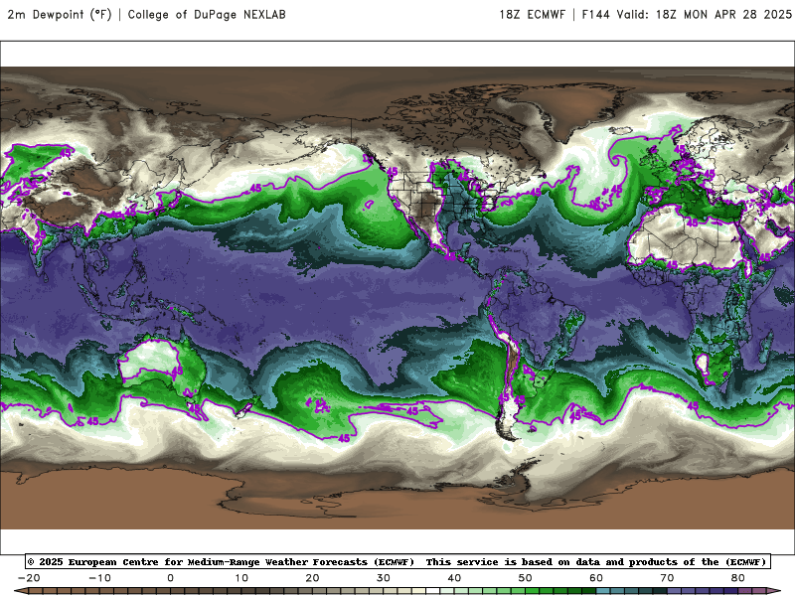Click the '18Z ECMWF' model run text
The height and width of the screenshot is (596, 795).
tap(532, 14)
